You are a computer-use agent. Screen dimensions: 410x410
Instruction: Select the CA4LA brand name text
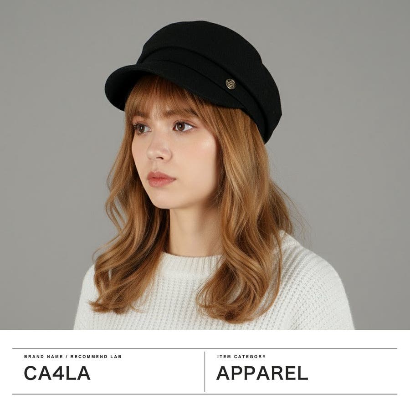pos(57,373)
